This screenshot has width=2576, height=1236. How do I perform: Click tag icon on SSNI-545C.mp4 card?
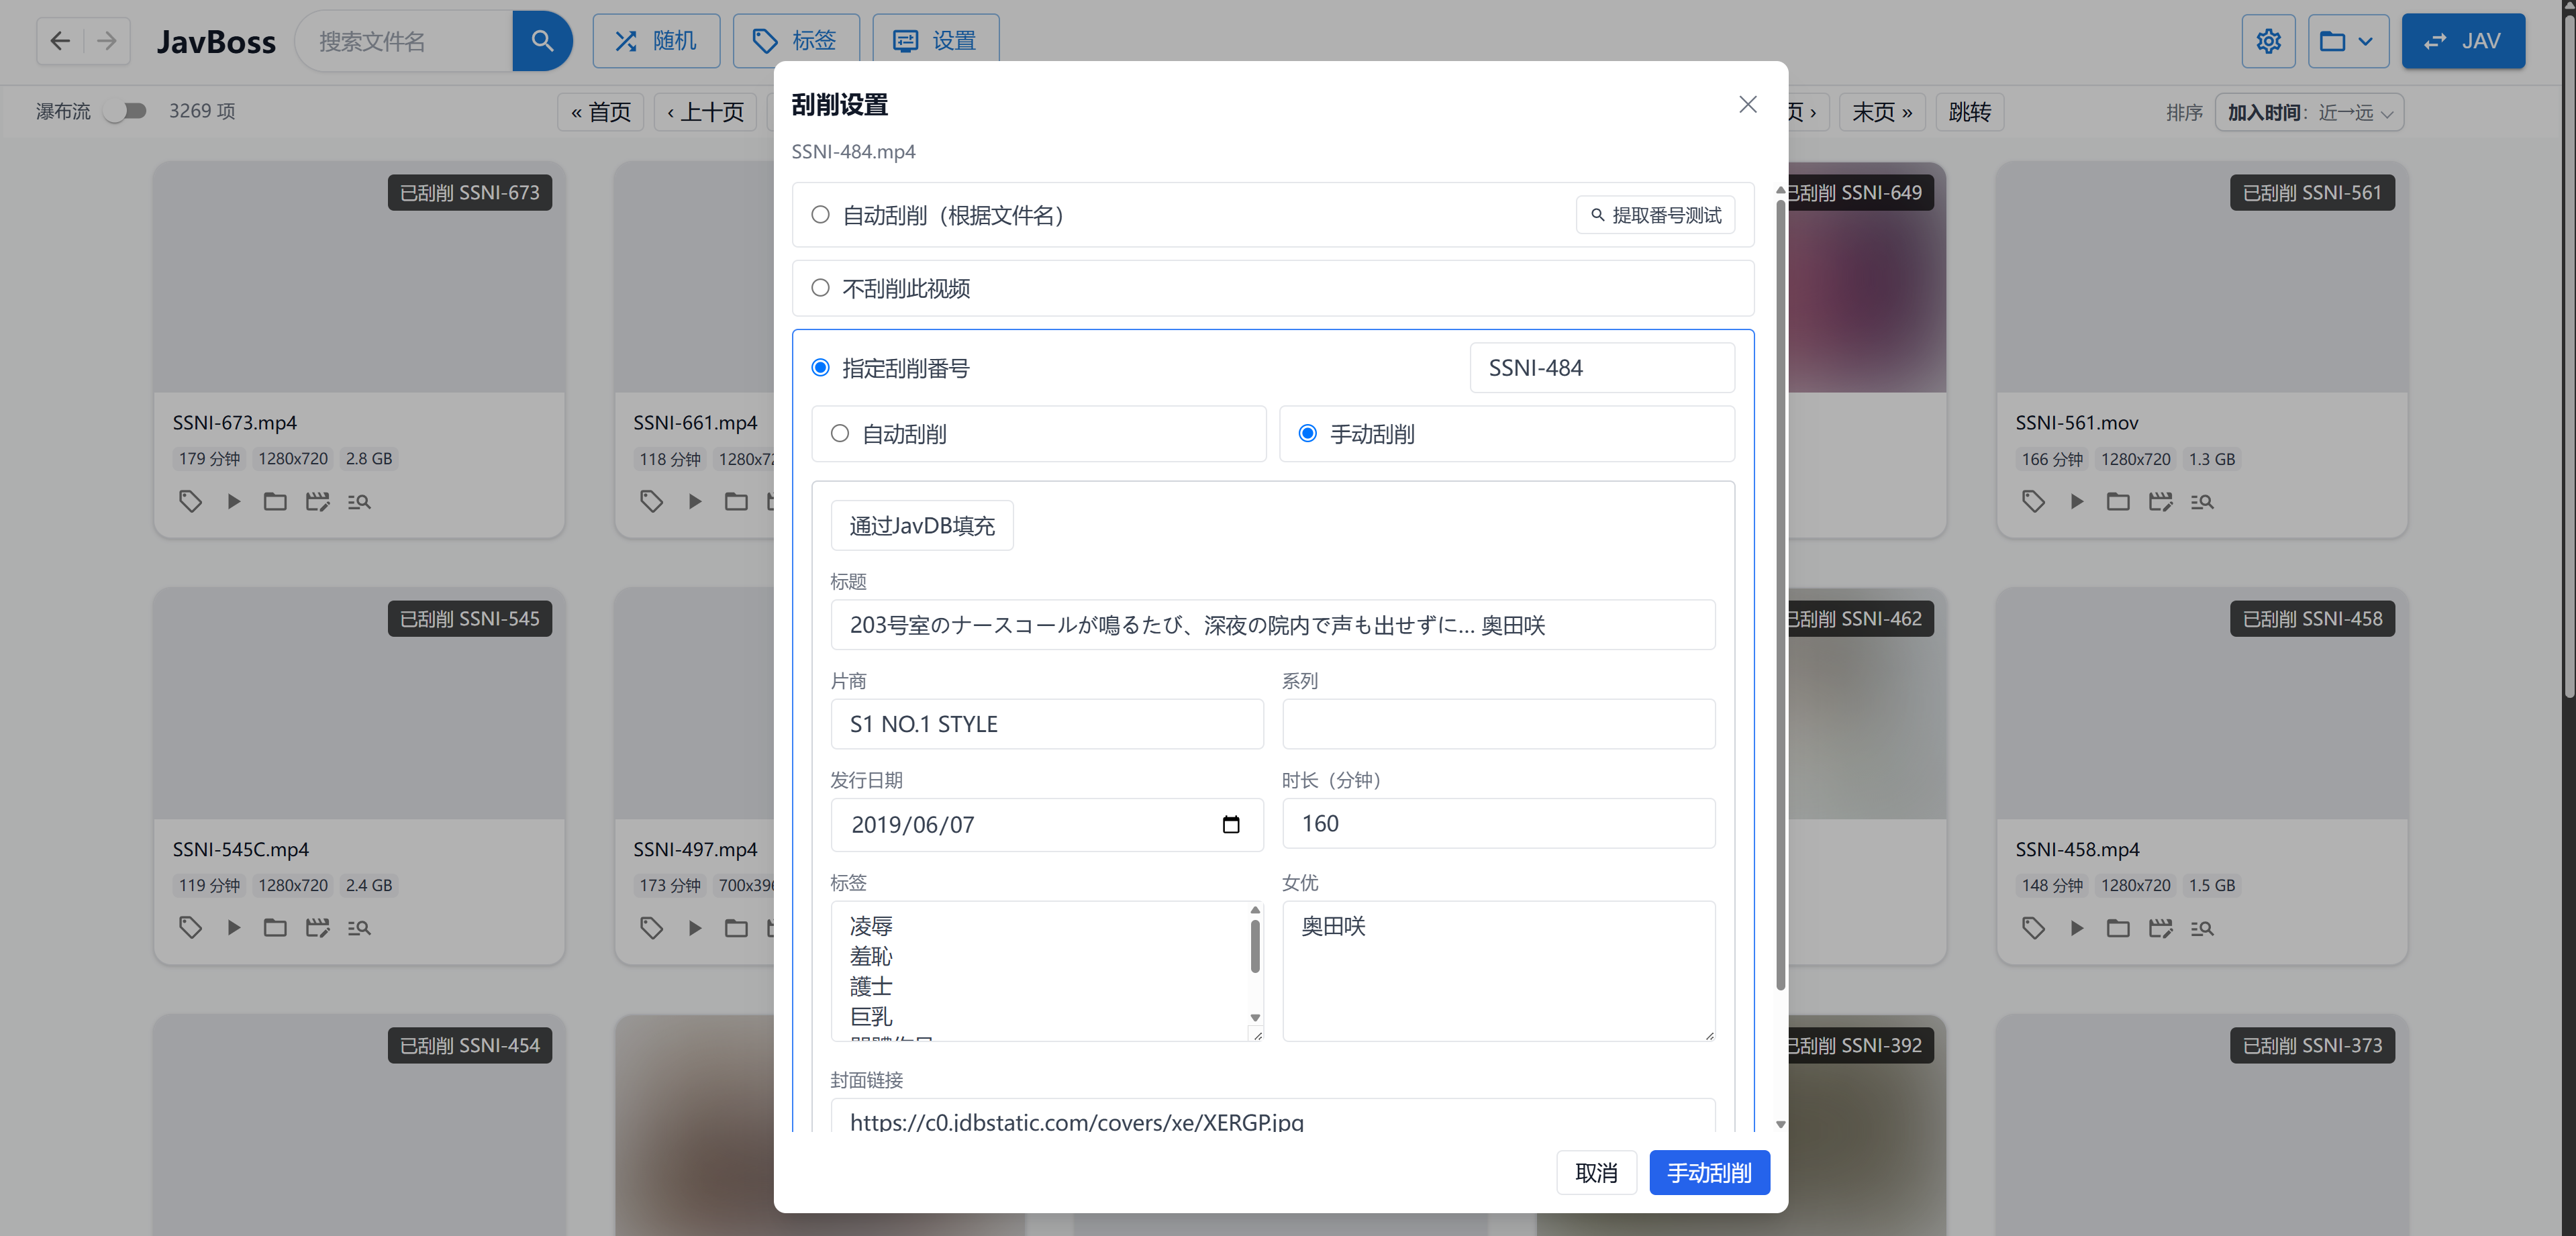[x=190, y=927]
